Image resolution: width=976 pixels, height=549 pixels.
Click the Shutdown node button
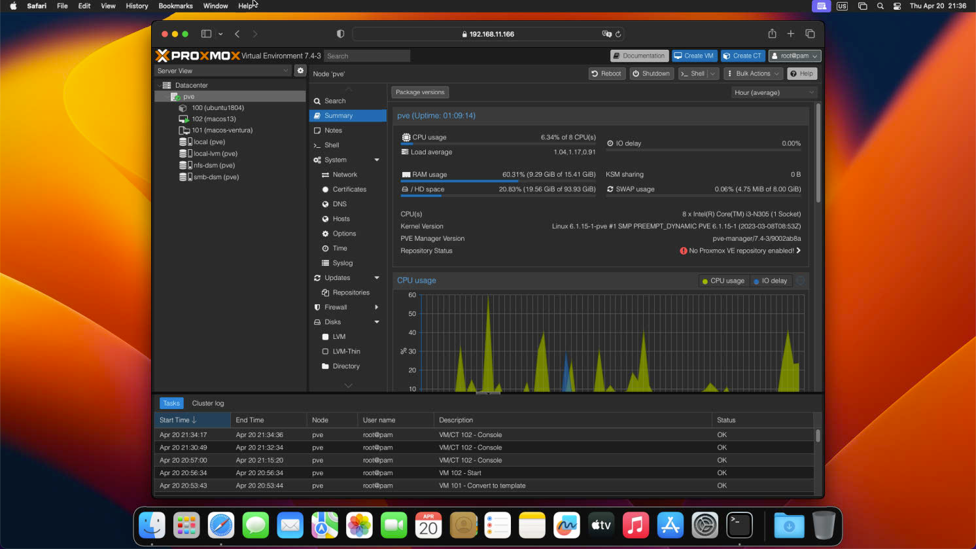point(651,74)
